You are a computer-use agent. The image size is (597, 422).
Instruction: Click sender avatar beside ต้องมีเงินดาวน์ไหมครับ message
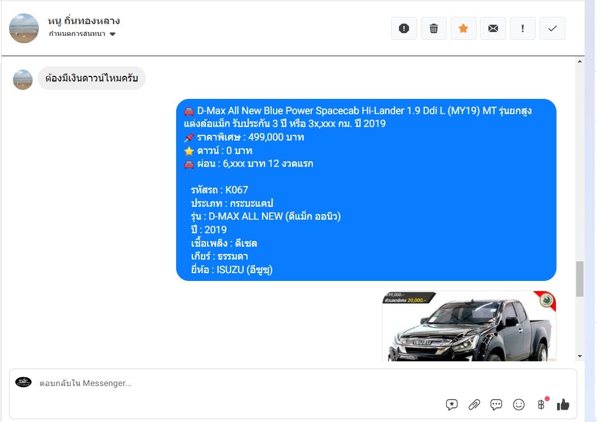[x=23, y=79]
